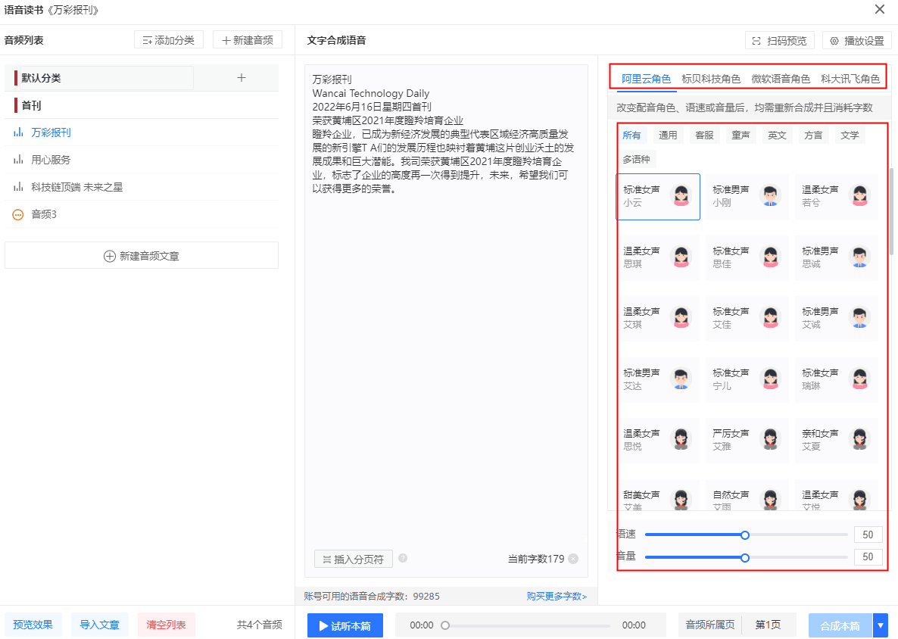This screenshot has width=898, height=639.
Task: Pick the 艾雅 strict female voice avatar
Action: (x=770, y=440)
